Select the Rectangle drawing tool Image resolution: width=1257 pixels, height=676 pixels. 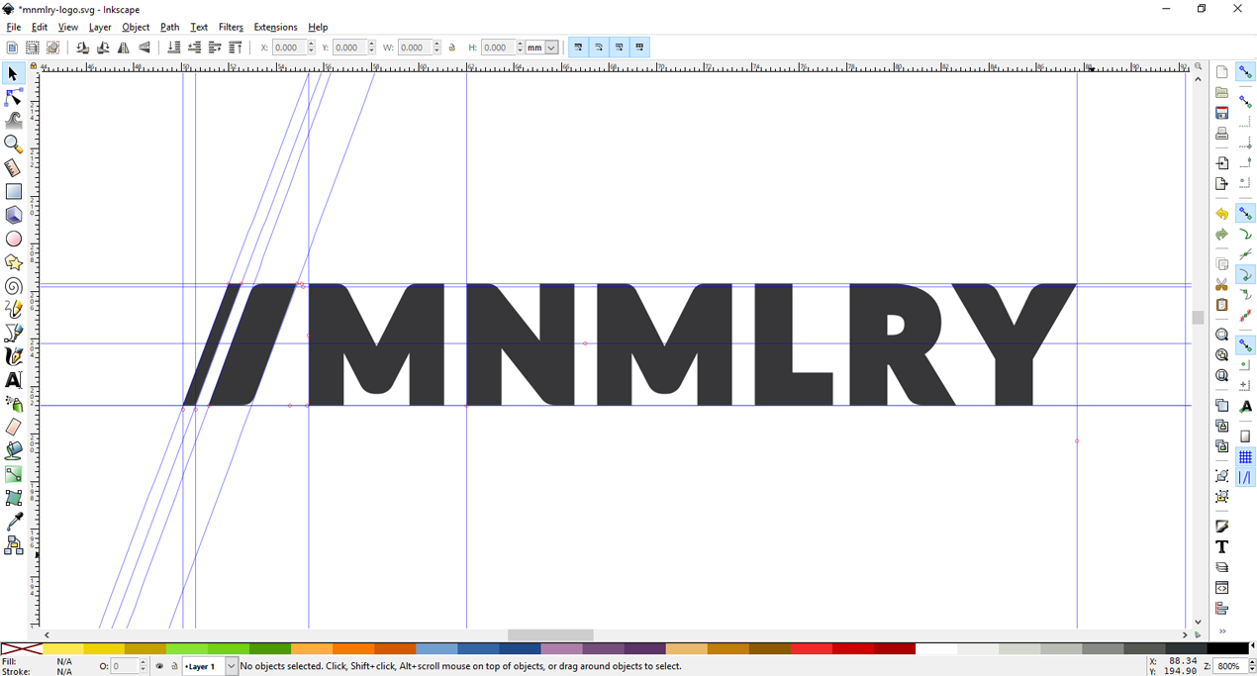click(x=13, y=192)
